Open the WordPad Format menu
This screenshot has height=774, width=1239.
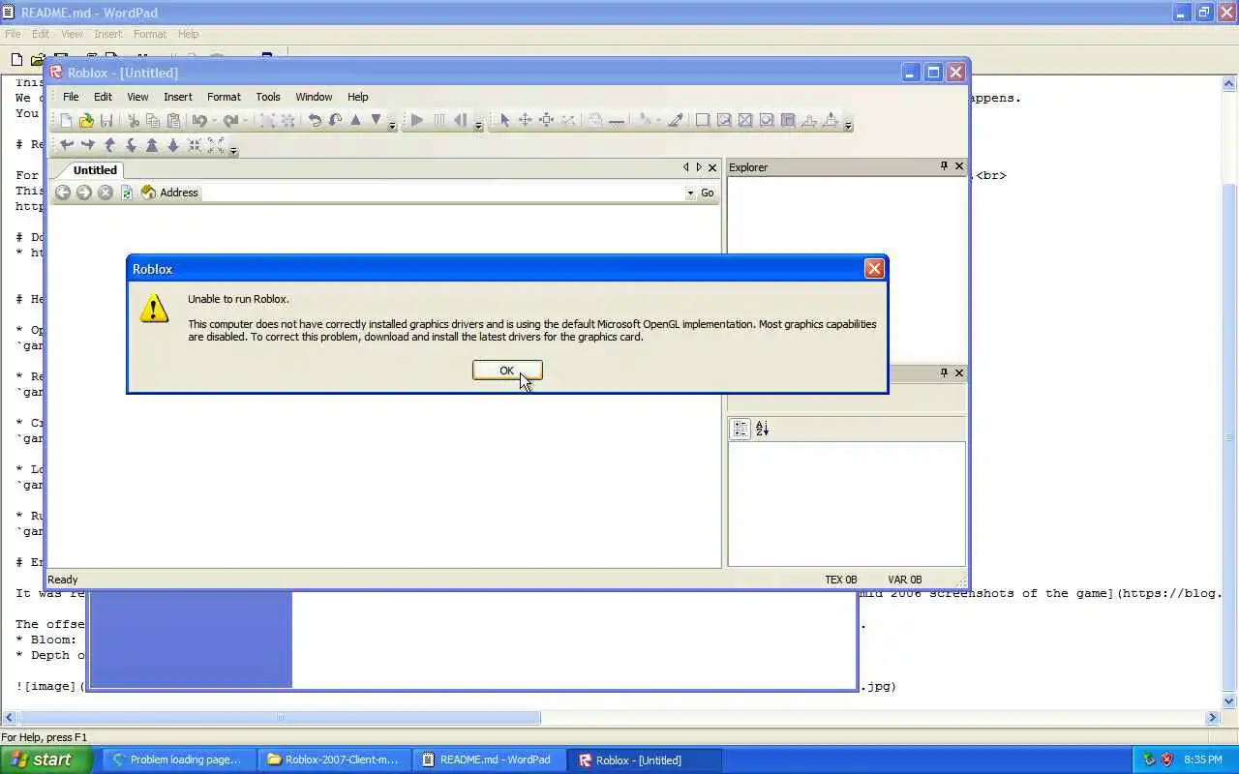click(x=150, y=34)
